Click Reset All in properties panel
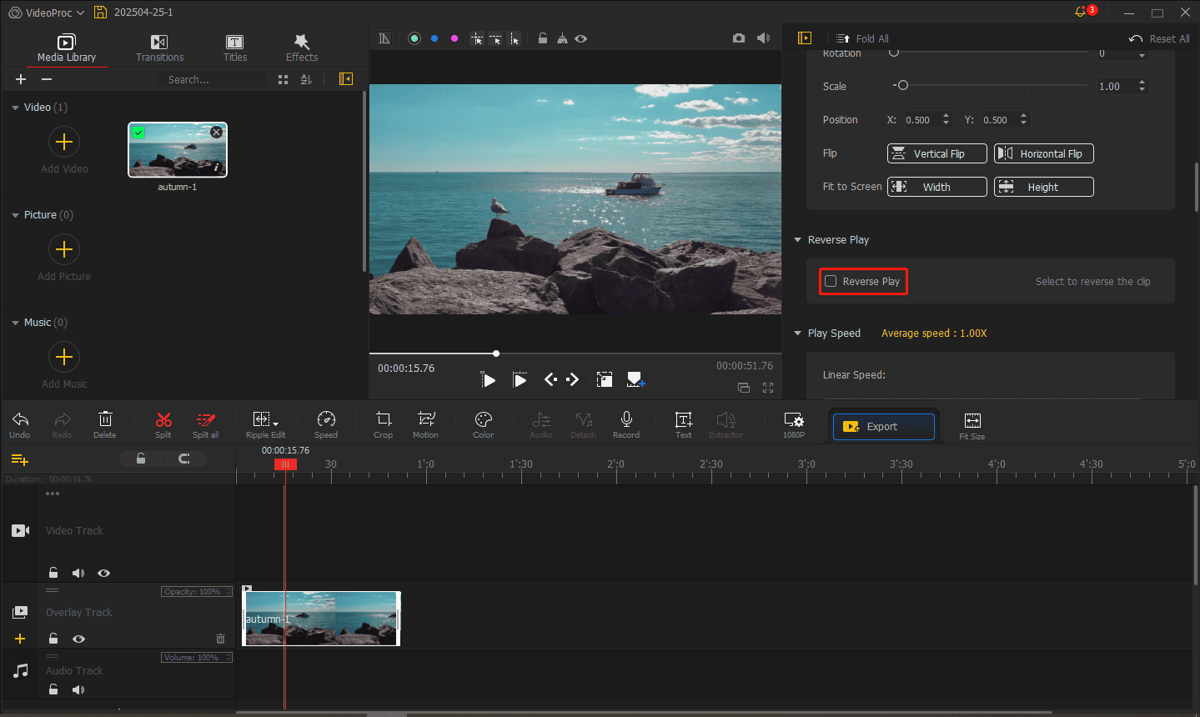 point(1159,38)
